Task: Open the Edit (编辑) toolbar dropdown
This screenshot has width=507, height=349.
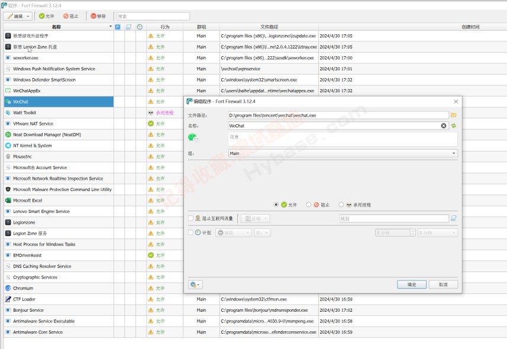Action: (x=18, y=16)
